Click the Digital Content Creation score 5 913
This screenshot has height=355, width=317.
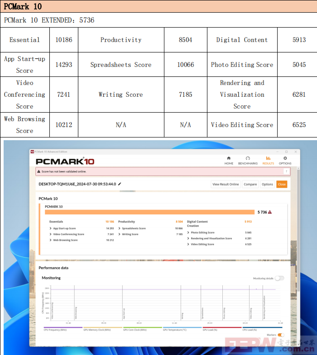coord(248,222)
